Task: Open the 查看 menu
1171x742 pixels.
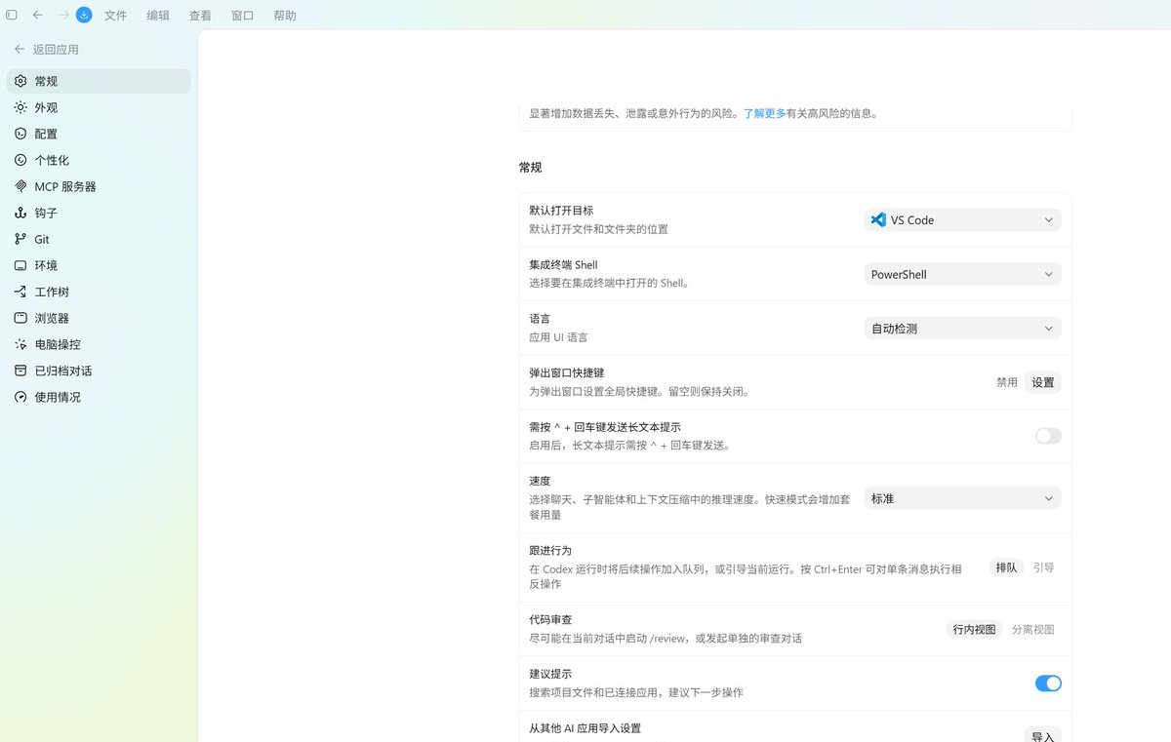Action: point(200,16)
